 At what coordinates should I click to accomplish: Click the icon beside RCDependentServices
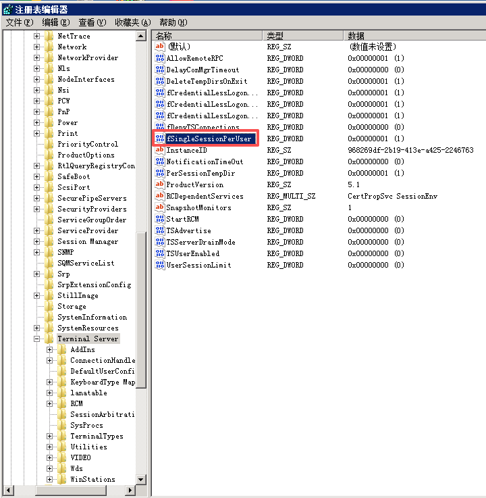[160, 196]
